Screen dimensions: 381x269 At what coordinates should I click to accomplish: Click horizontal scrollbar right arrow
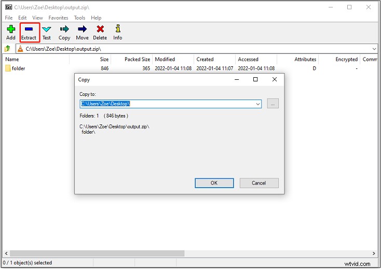374,253
